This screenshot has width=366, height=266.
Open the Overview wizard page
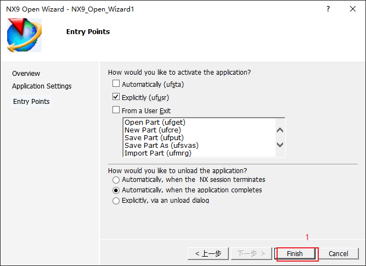coord(26,74)
